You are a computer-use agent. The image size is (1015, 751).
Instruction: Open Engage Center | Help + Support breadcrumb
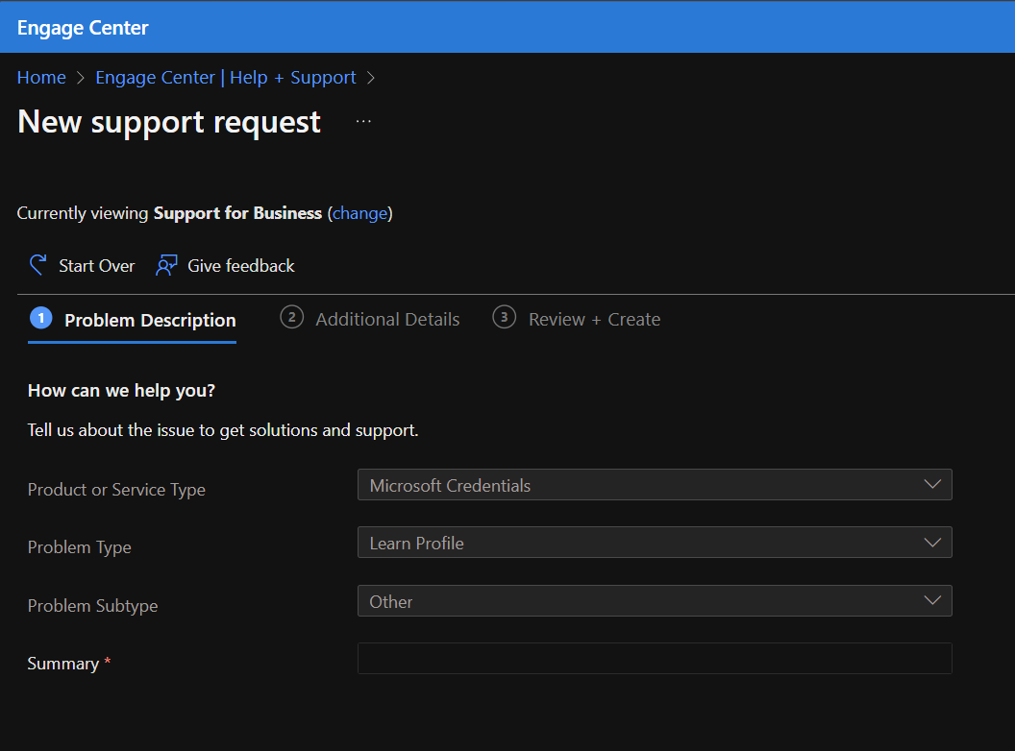click(x=225, y=78)
